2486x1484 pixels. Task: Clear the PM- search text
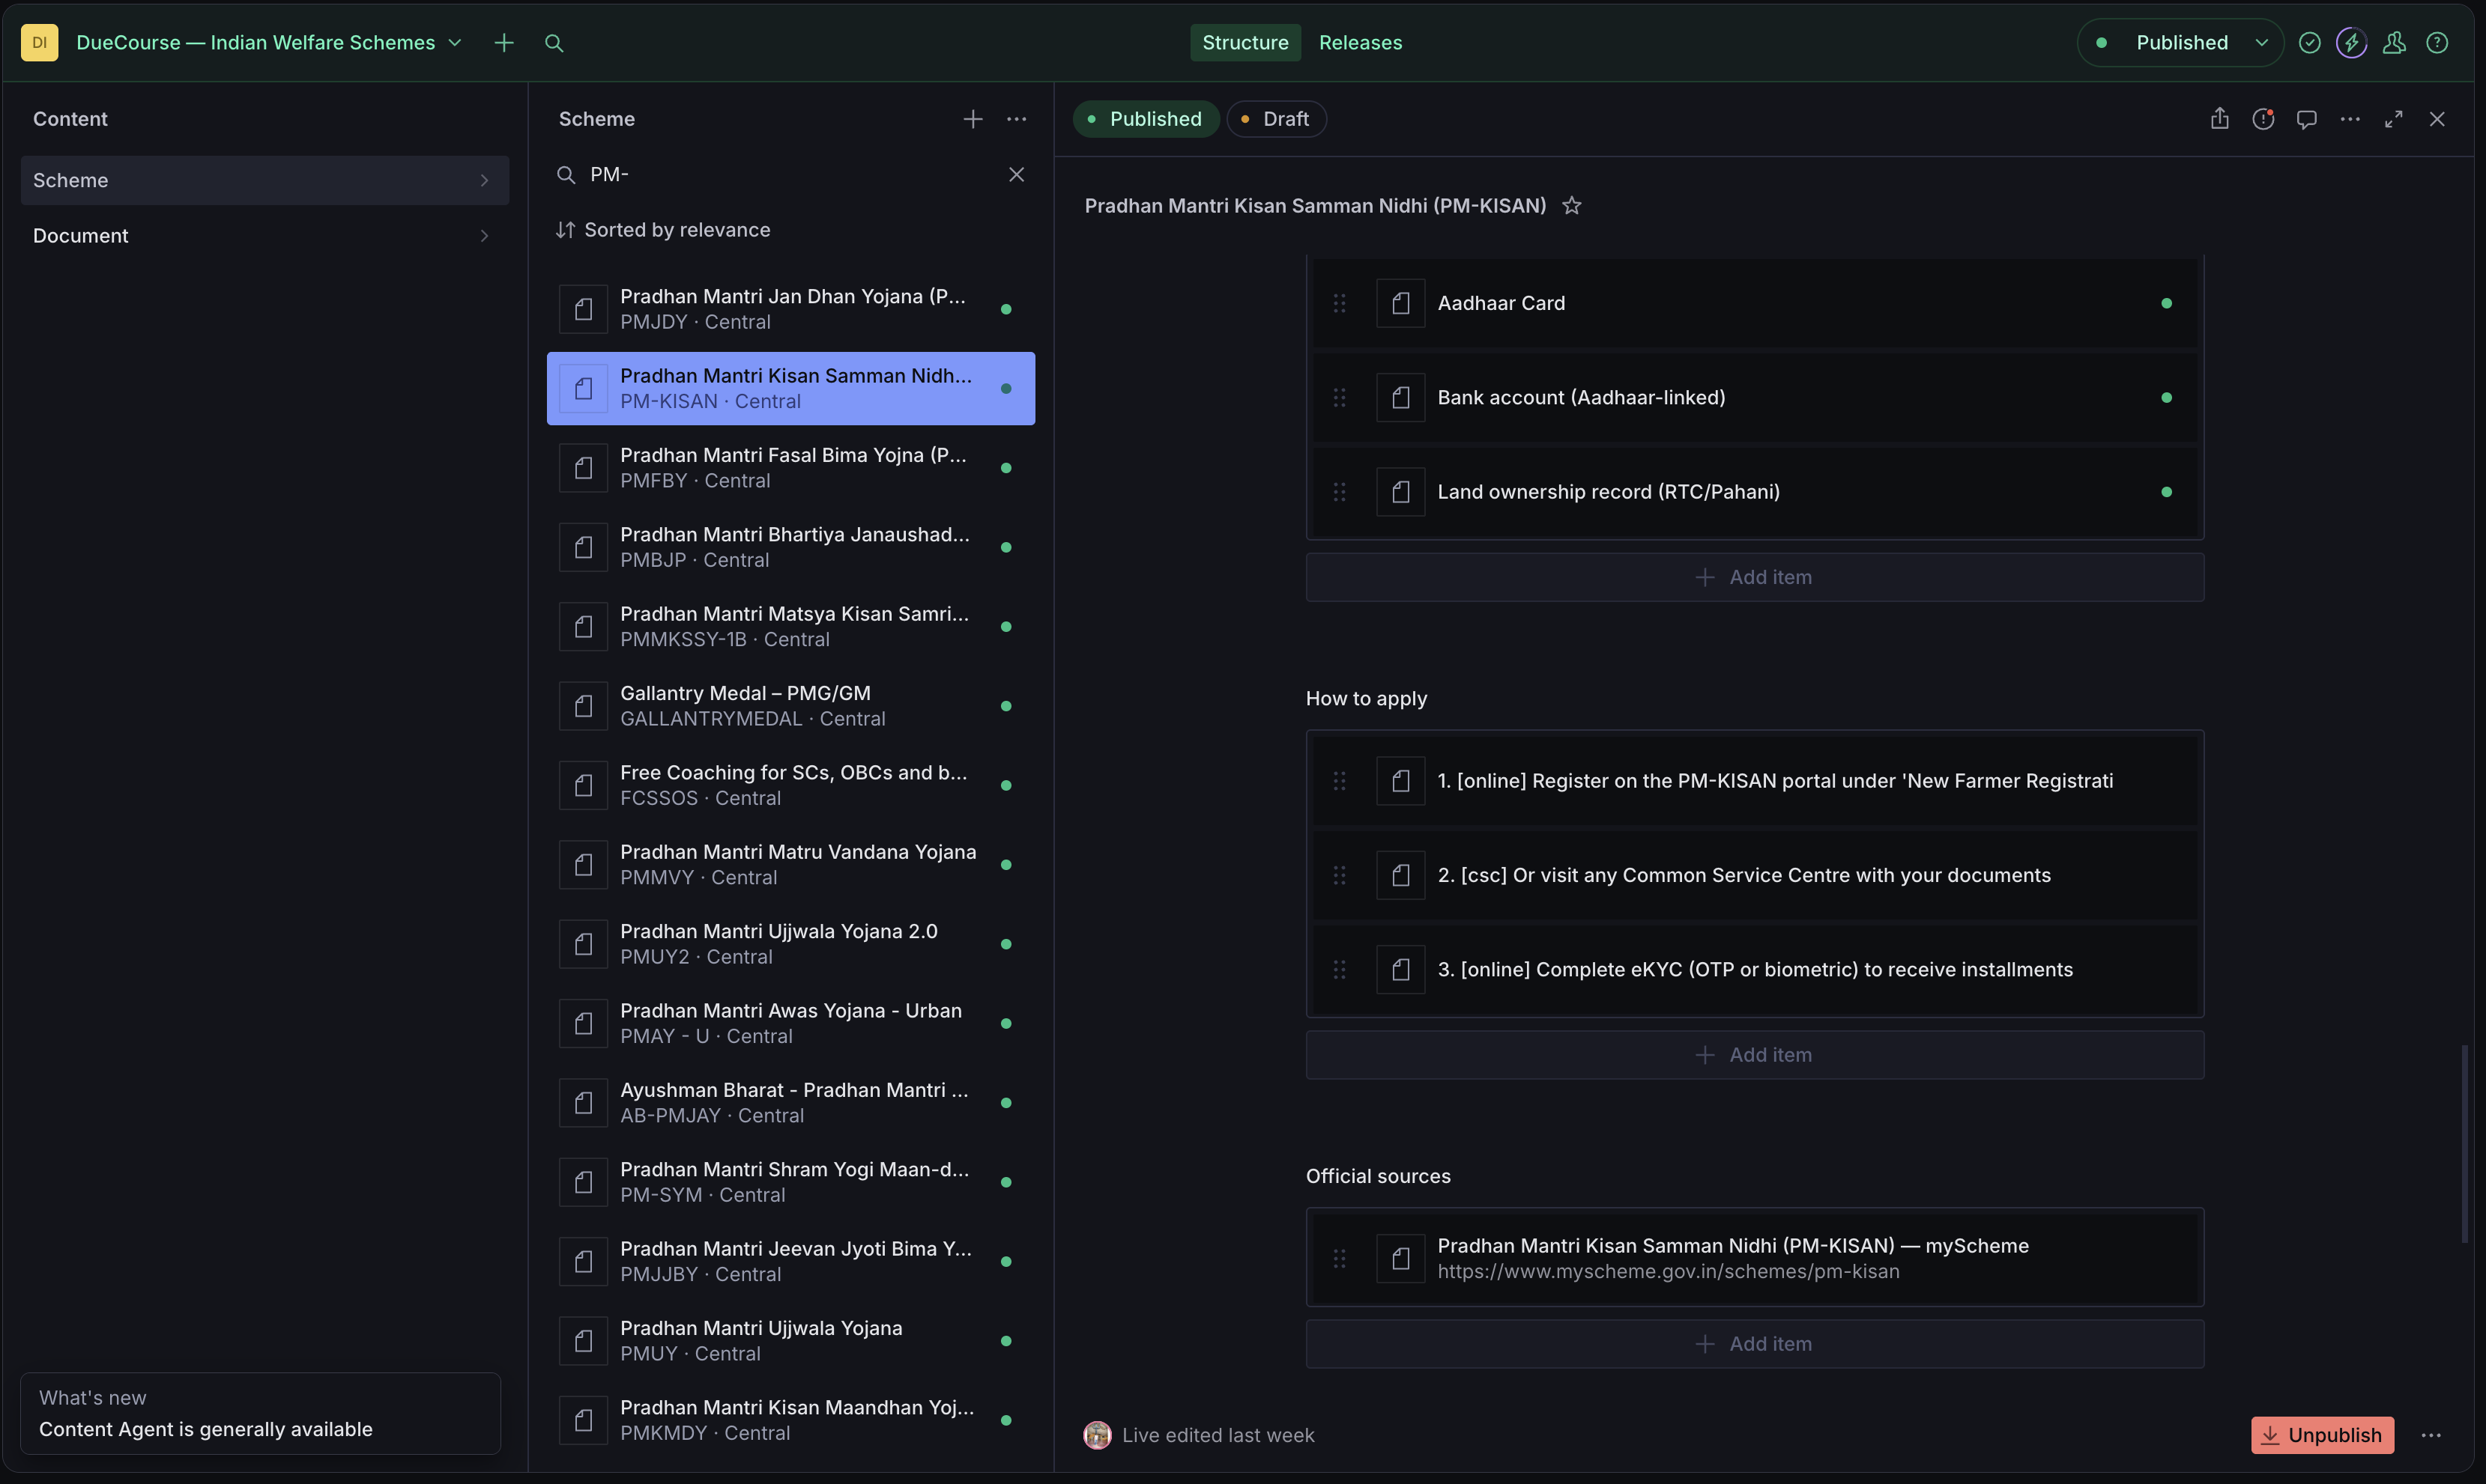1017,174
